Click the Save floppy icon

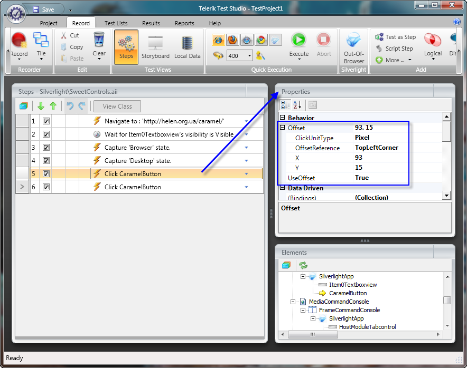pyautogui.click(x=36, y=9)
